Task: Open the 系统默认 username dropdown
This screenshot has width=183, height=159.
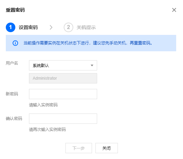Action: [63, 65]
